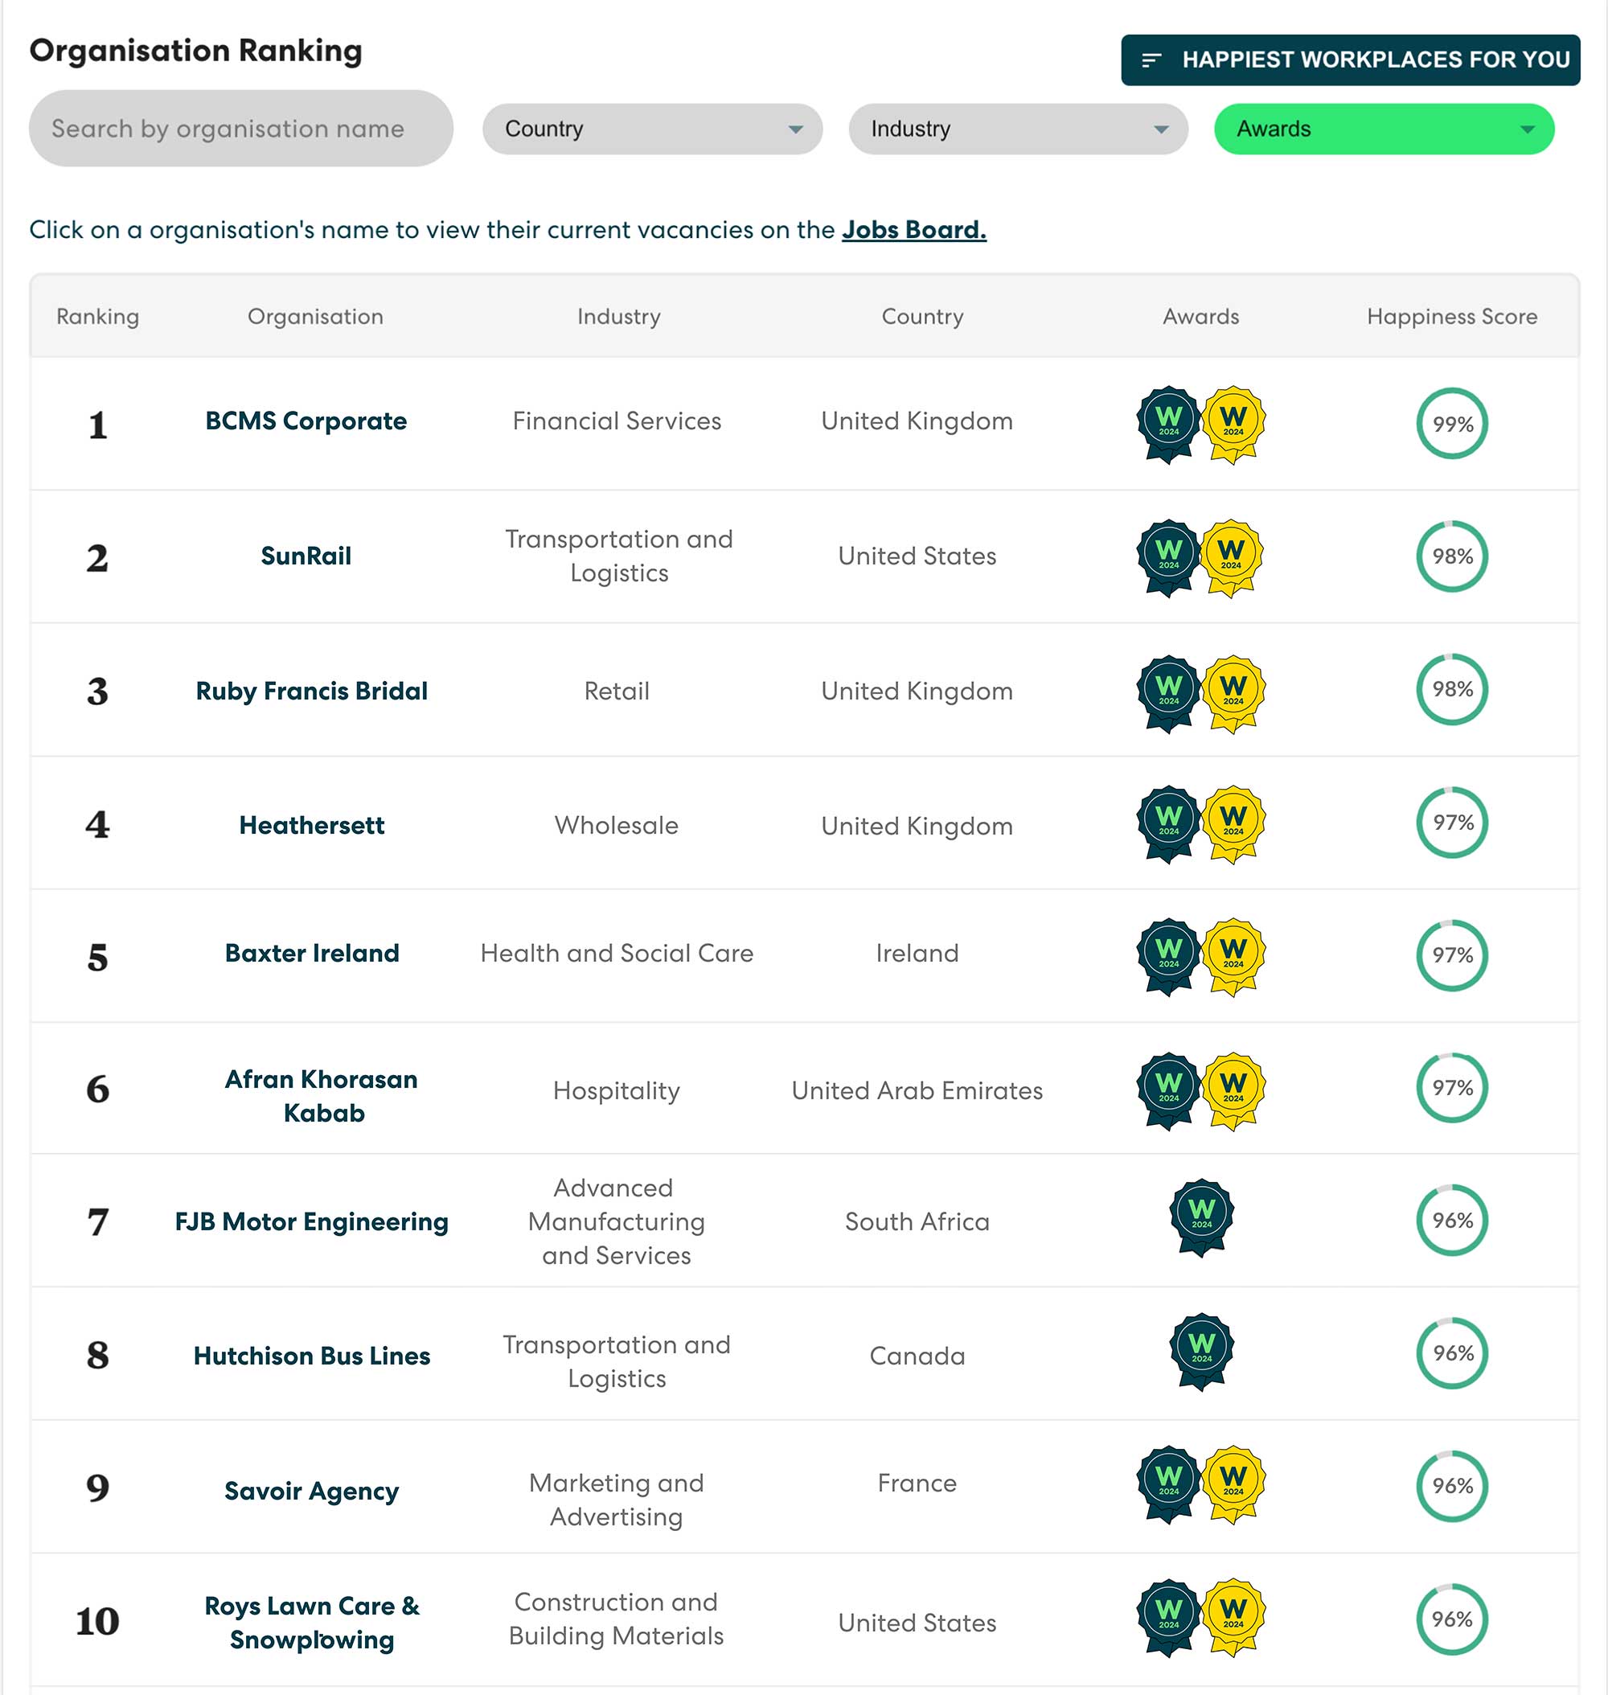Click the Happiness Score column header

click(1451, 316)
